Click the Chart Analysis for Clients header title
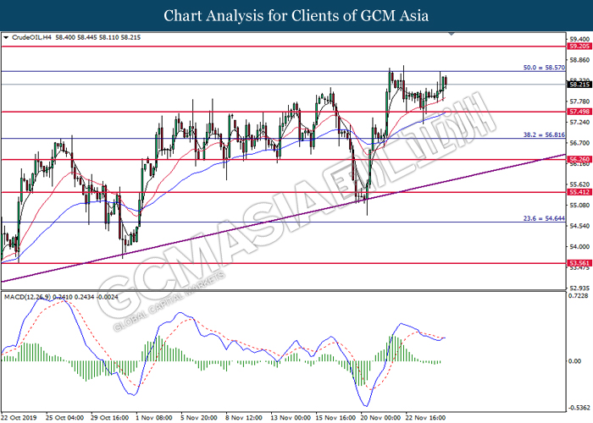Viewport: 593px width, 423px height. point(296,15)
